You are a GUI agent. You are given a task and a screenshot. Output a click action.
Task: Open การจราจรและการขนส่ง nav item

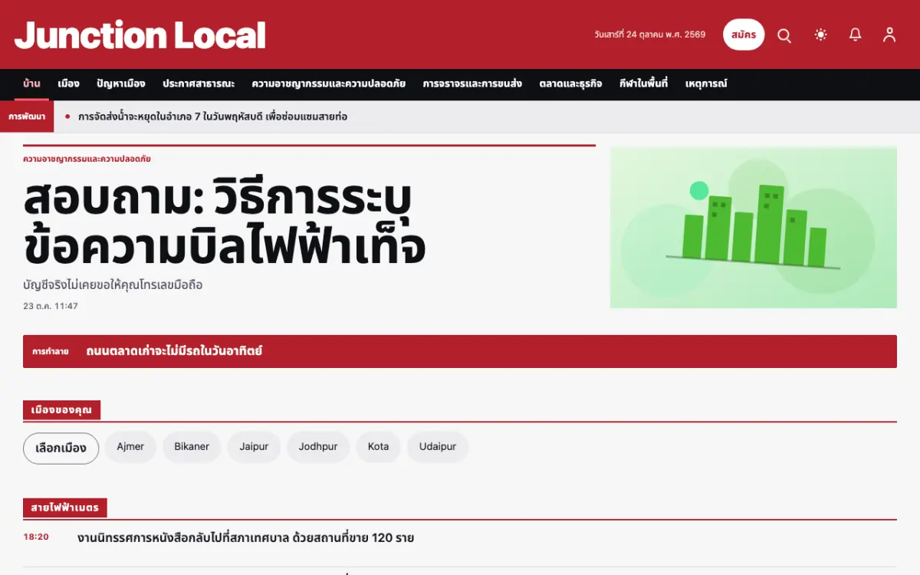pyautogui.click(x=472, y=84)
